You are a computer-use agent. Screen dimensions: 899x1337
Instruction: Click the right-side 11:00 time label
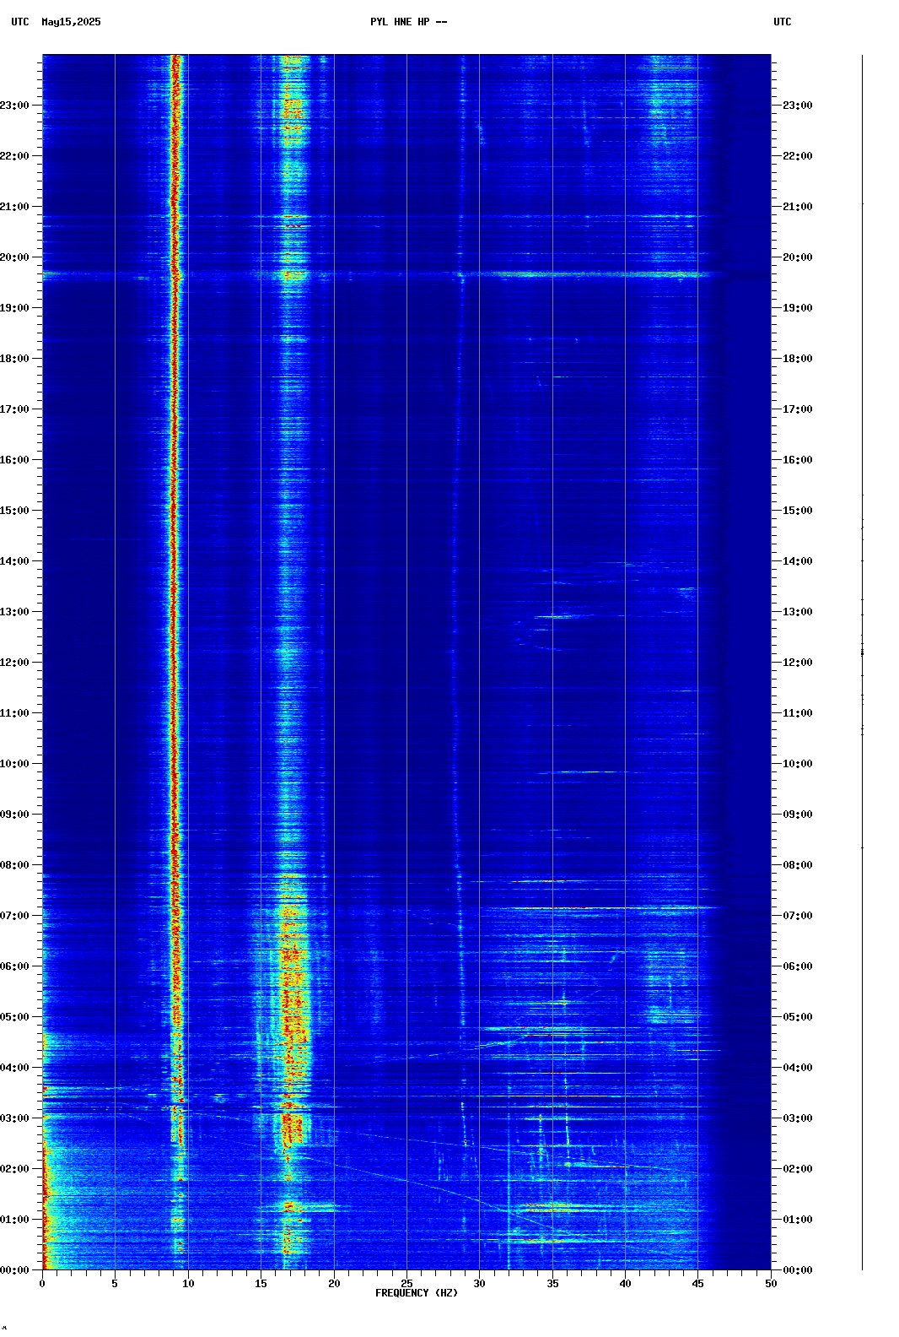pyautogui.click(x=798, y=713)
